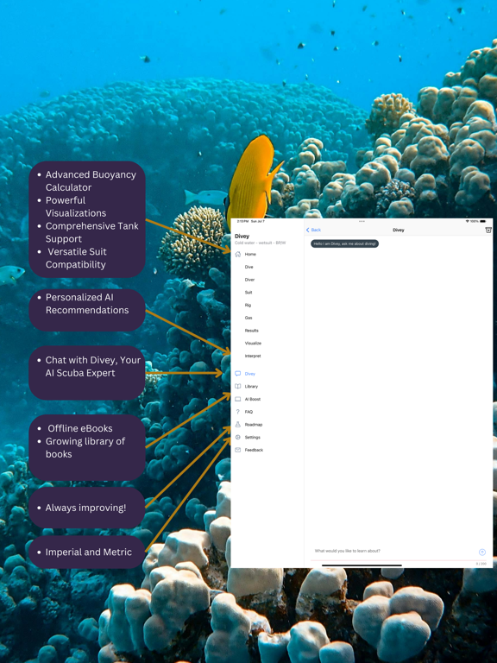Image resolution: width=497 pixels, height=663 pixels.
Task: Clear chat with the trash icon
Action: coord(488,230)
